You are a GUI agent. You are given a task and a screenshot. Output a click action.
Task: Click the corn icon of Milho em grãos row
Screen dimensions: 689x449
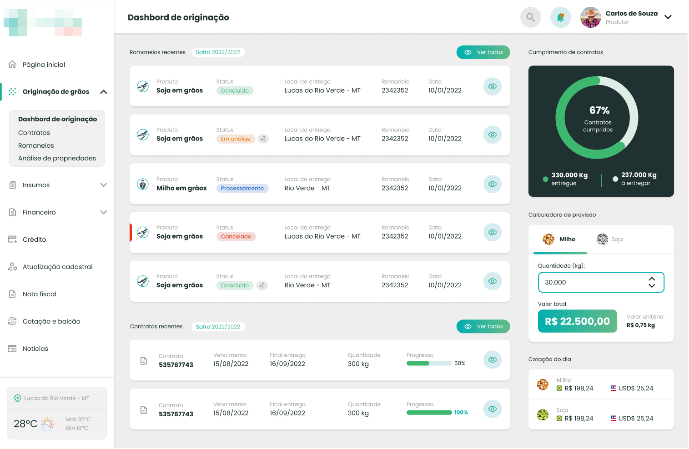click(x=143, y=184)
